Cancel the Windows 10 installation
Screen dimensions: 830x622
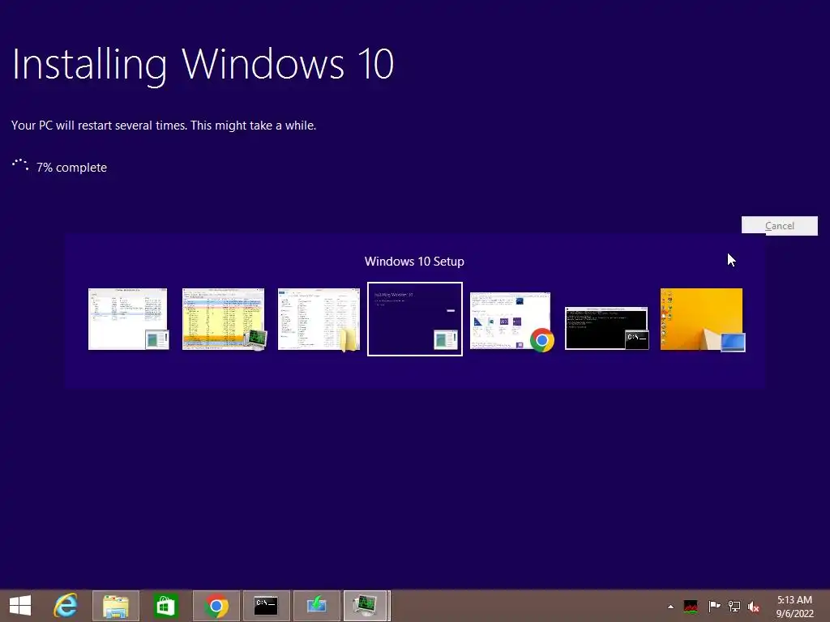pos(779,226)
